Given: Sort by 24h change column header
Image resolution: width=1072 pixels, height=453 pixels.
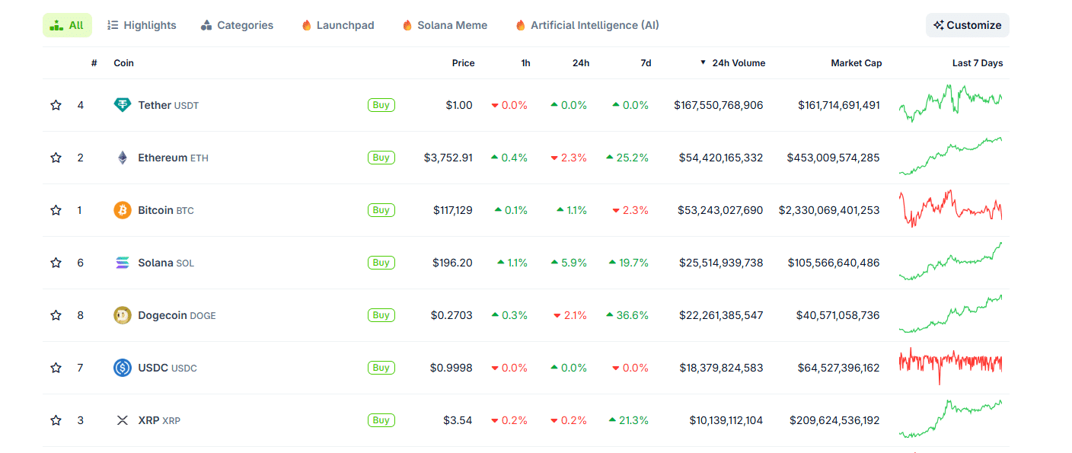Looking at the screenshot, I should (x=581, y=63).
